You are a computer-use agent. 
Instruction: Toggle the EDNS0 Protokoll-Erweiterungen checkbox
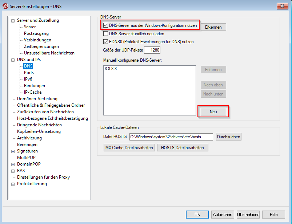pyautogui.click(x=106, y=42)
